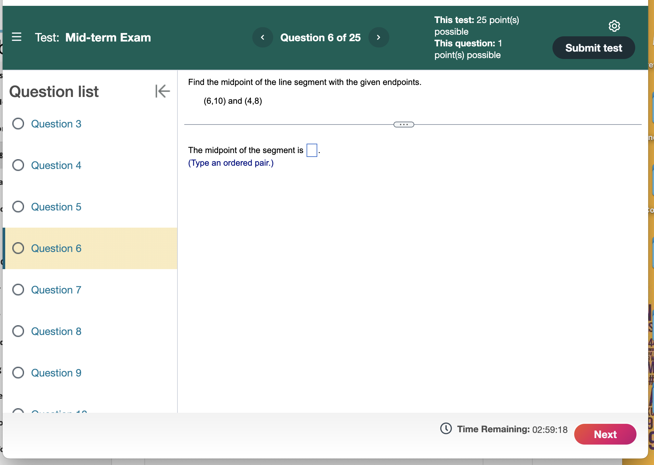Select highlighted Question 6 list item

pos(91,248)
